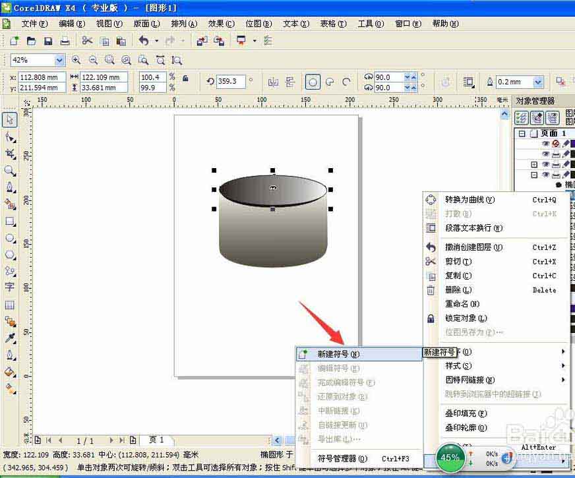Screen dimensions: 575x478
Task: Save the drawing with the floppy icon
Action: [x=48, y=41]
